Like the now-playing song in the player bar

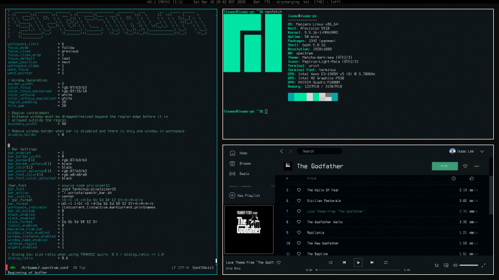[279, 263]
